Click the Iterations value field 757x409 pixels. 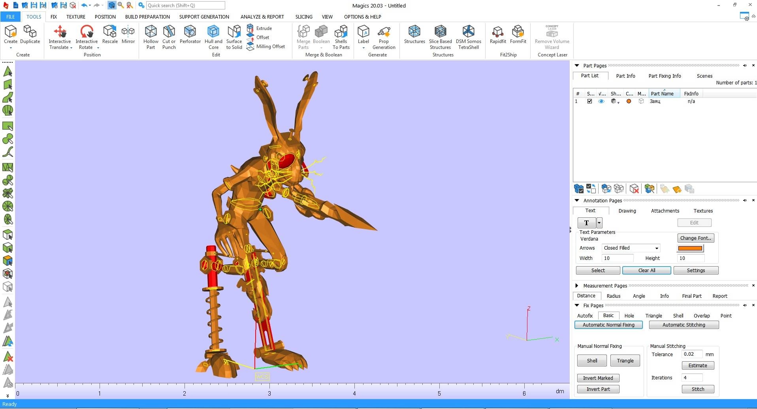(693, 377)
